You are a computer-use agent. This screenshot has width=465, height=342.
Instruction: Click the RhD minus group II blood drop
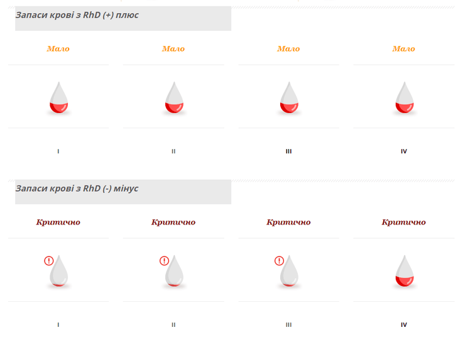pyautogui.click(x=174, y=272)
